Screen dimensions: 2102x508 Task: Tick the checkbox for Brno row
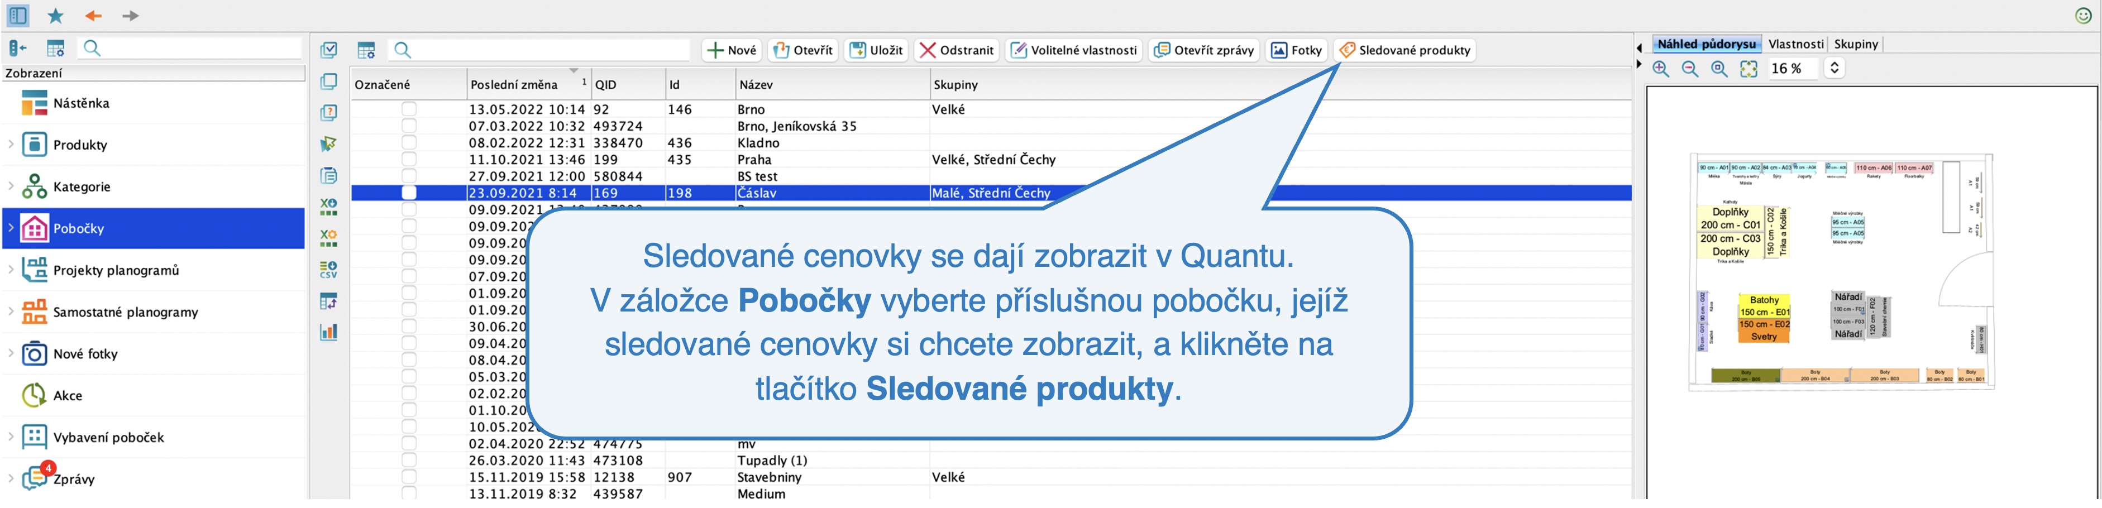[409, 109]
